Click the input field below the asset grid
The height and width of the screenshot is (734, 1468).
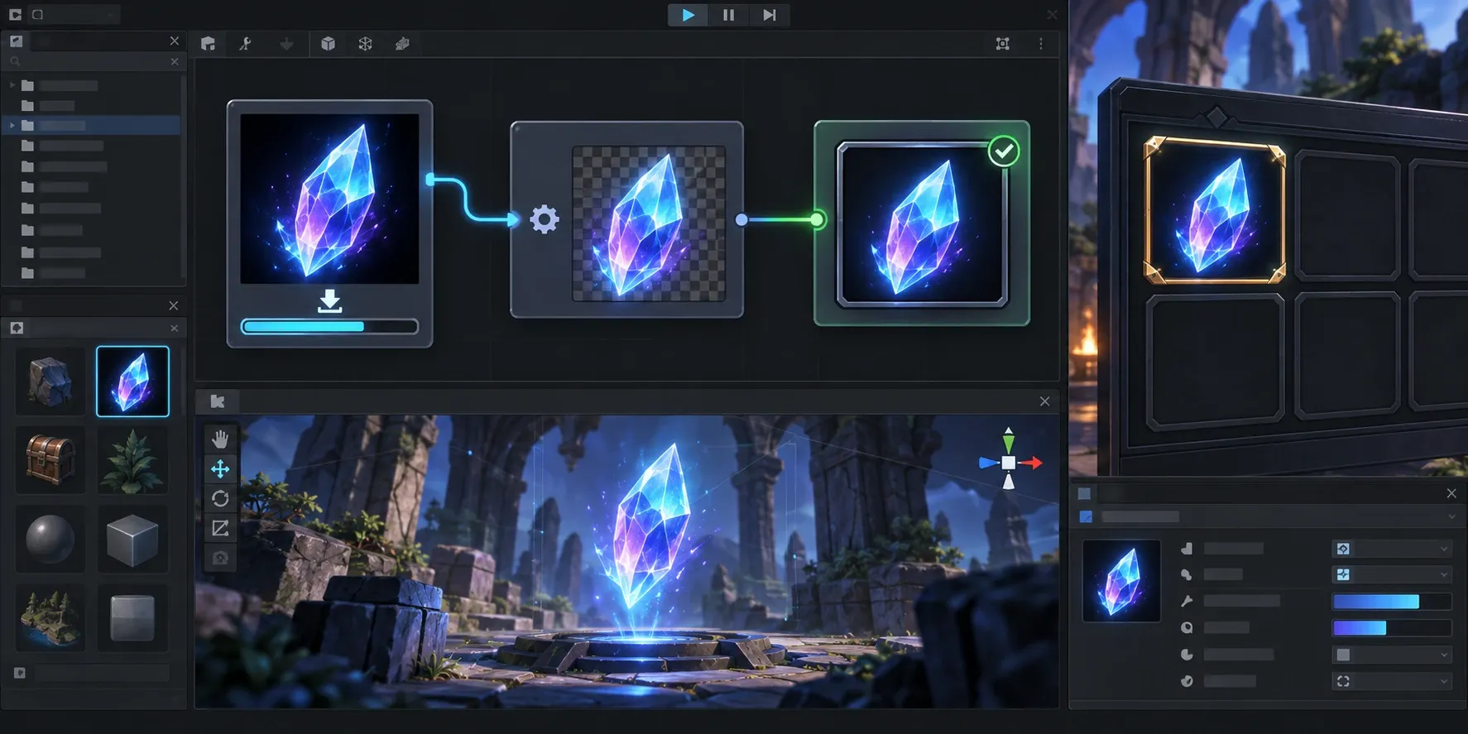click(101, 674)
